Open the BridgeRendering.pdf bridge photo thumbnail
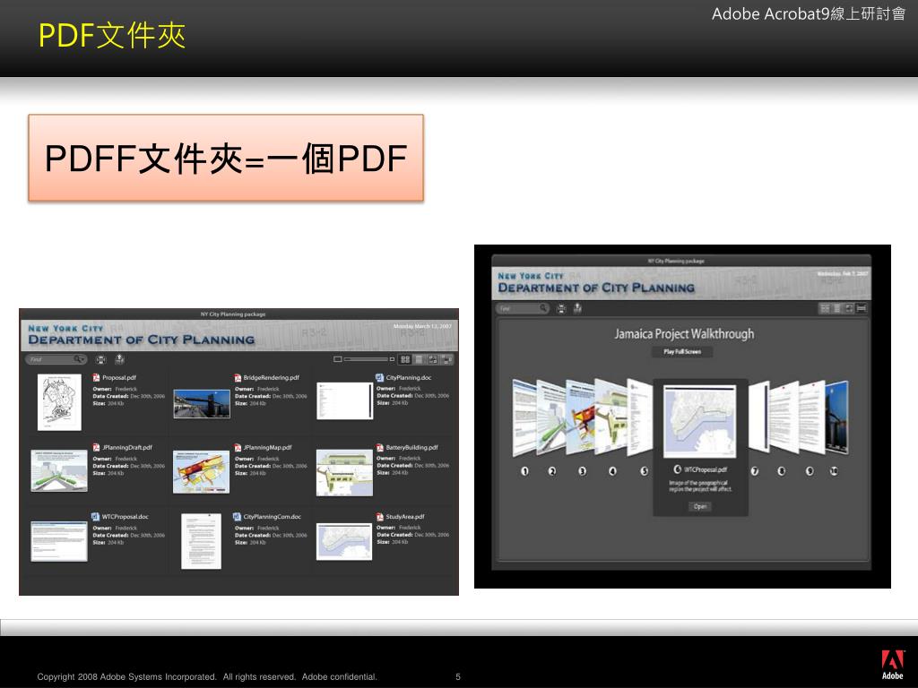This screenshot has width=918, height=688. [x=202, y=404]
